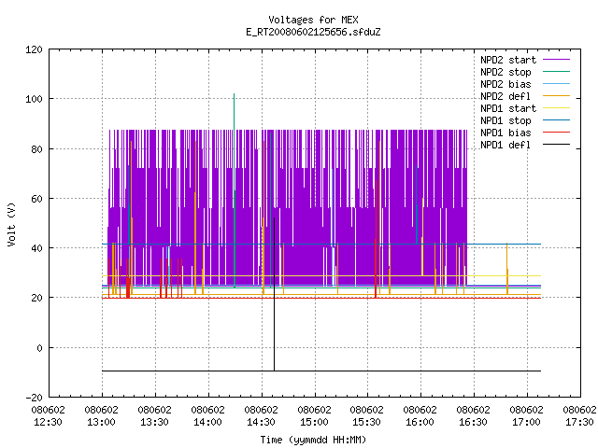Click the 'NPD2 defl' legend label
The width and height of the screenshot is (598, 448).
(x=505, y=96)
